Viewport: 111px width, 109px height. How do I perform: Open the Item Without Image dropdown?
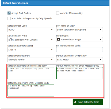click(x=79, y=39)
